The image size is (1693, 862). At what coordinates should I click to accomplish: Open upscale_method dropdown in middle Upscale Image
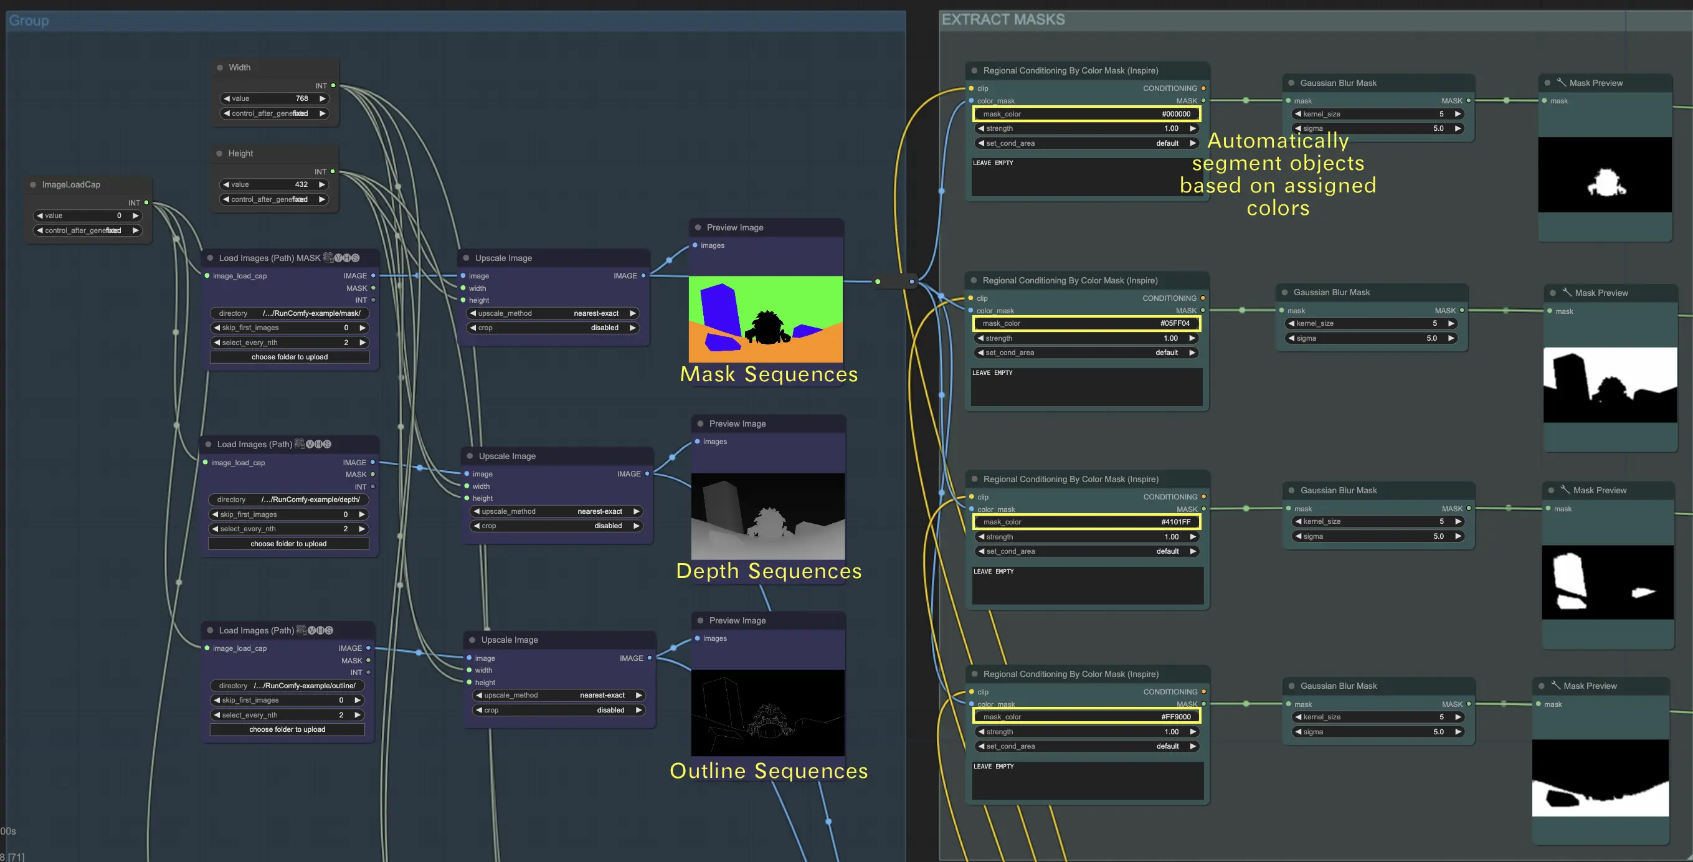click(x=556, y=512)
